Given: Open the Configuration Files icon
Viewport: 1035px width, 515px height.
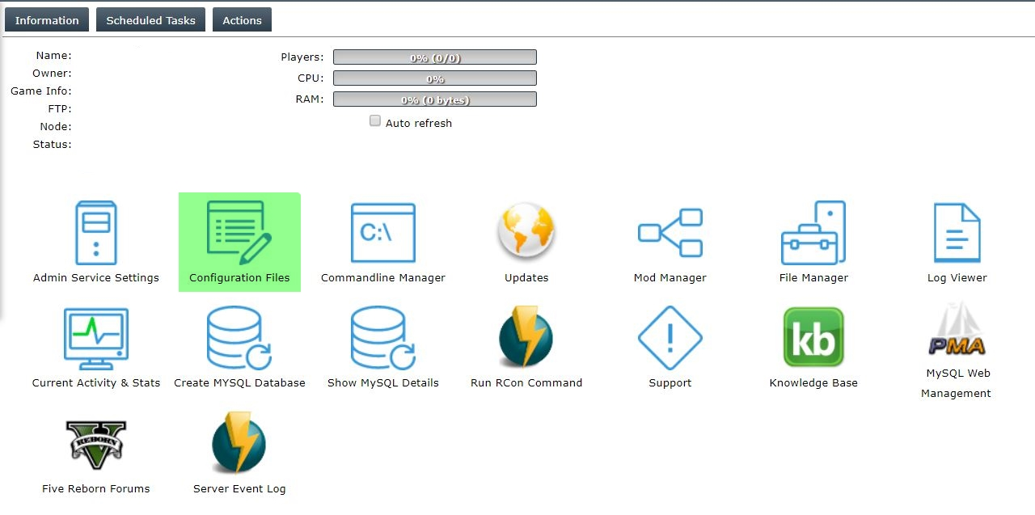Looking at the screenshot, I should click(x=239, y=234).
